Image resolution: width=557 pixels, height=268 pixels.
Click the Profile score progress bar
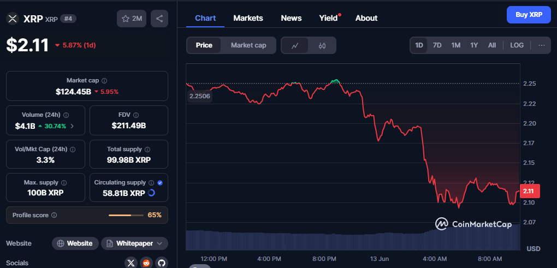[x=126, y=215]
